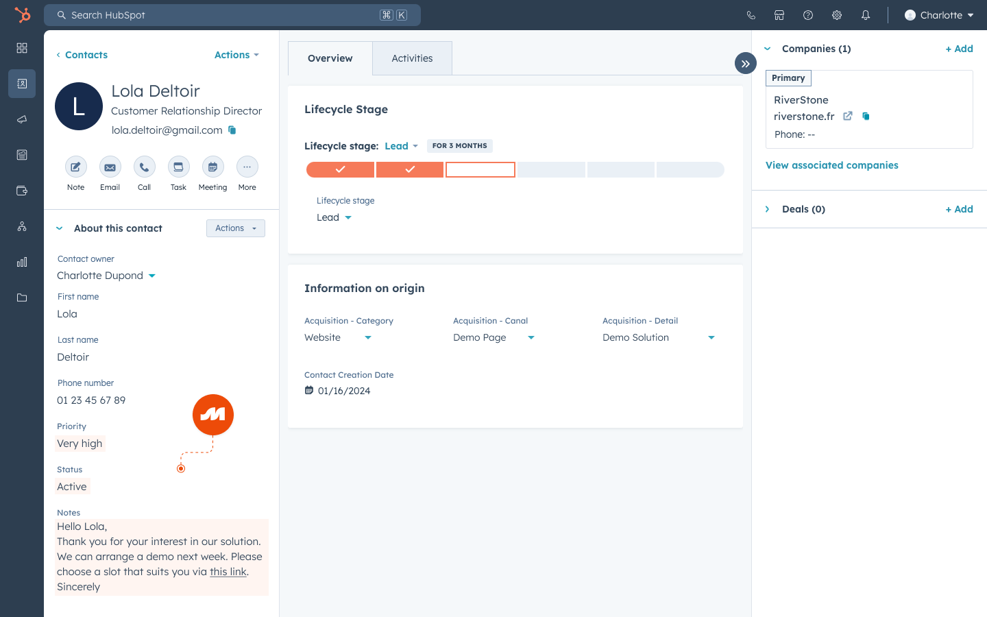Open About this contact Actions dropdown
Image resolution: width=987 pixels, height=617 pixels.
pyautogui.click(x=236, y=228)
